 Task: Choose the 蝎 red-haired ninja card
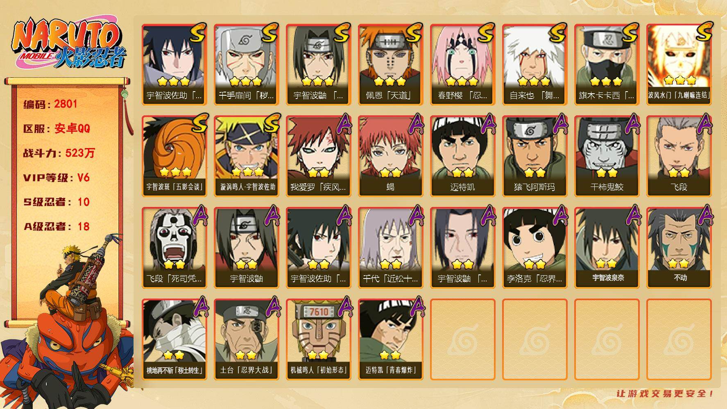pos(390,156)
